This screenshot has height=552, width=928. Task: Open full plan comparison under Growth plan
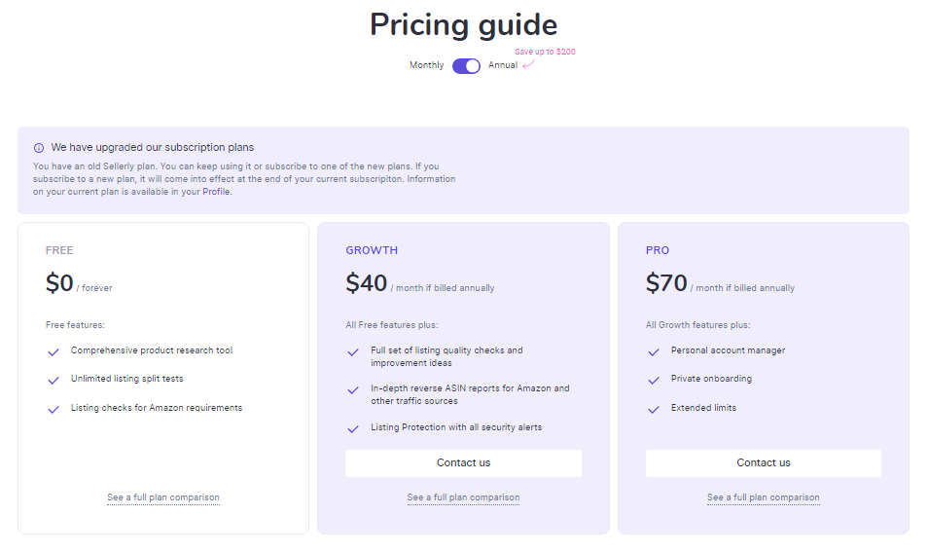click(x=463, y=497)
